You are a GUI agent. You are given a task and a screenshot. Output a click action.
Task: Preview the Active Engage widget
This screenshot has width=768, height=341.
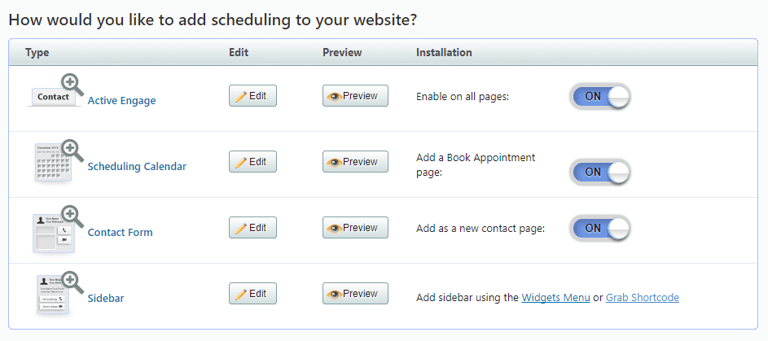pyautogui.click(x=355, y=96)
